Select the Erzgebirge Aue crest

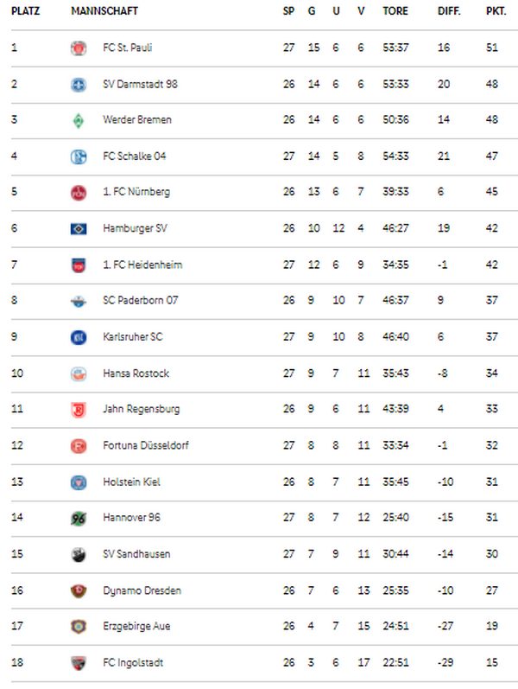coord(79,627)
